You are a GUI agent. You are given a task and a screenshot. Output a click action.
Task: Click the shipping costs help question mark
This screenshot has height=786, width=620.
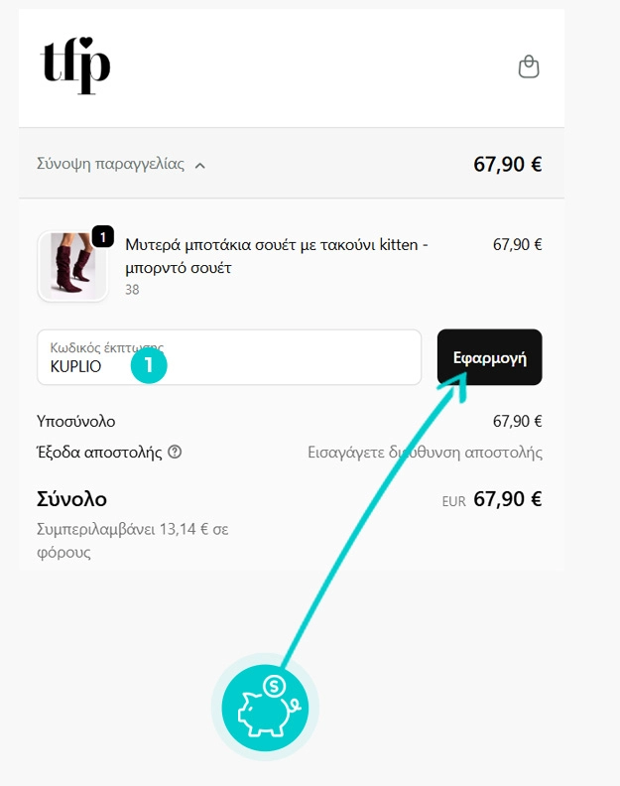[x=176, y=453]
